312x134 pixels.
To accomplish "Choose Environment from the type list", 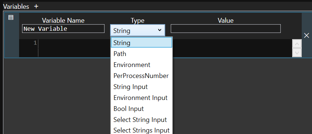I will click(x=141, y=65).
